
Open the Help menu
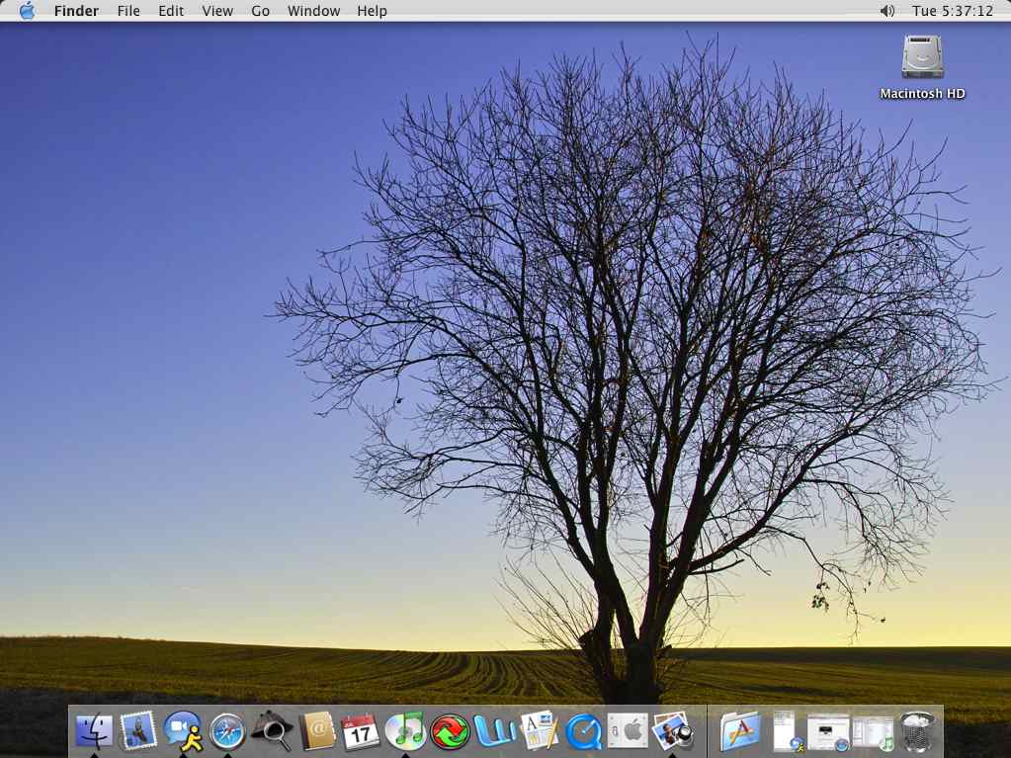pos(372,11)
